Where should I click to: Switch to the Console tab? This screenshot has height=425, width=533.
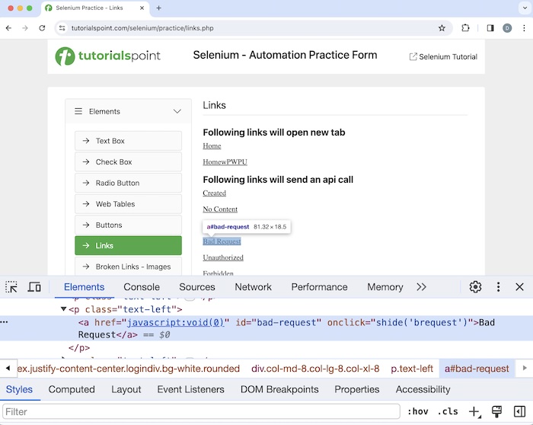pyautogui.click(x=142, y=287)
